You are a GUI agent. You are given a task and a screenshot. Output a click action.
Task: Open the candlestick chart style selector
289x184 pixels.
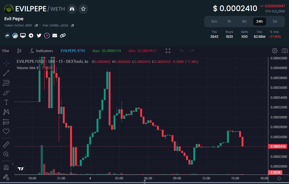coord(19,51)
